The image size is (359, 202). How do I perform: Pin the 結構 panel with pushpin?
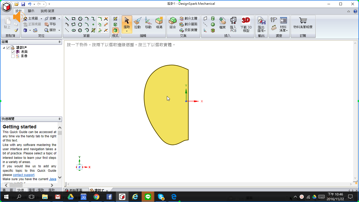pos(60,42)
